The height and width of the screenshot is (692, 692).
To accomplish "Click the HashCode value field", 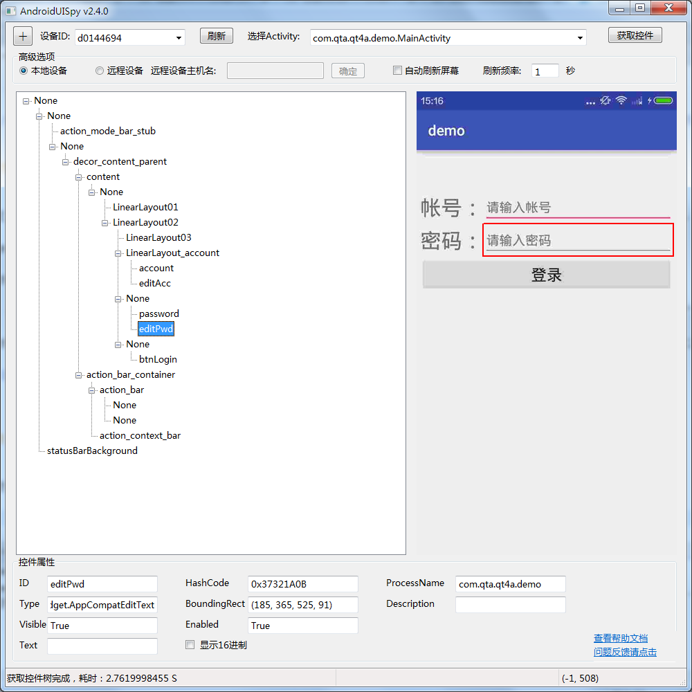I will [x=303, y=584].
